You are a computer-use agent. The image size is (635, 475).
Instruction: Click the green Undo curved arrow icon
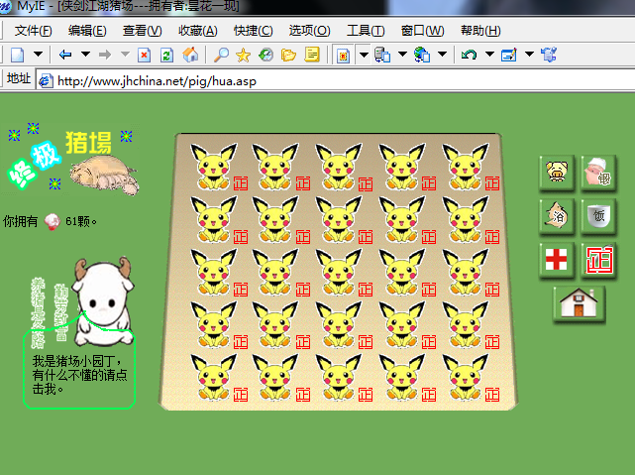coord(469,55)
